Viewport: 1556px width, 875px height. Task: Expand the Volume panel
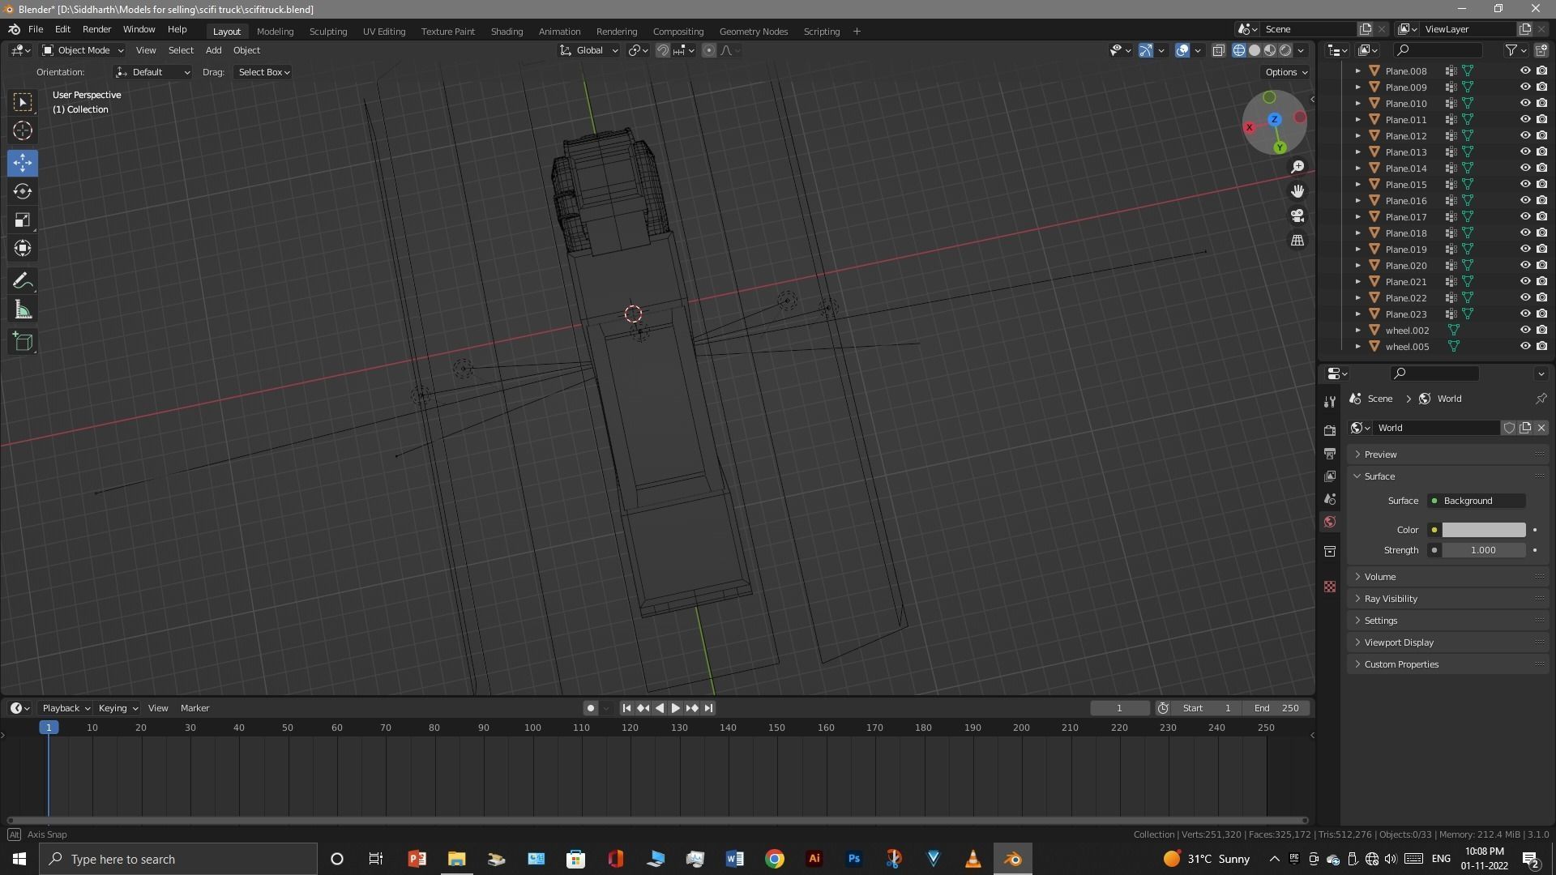pyautogui.click(x=1379, y=577)
